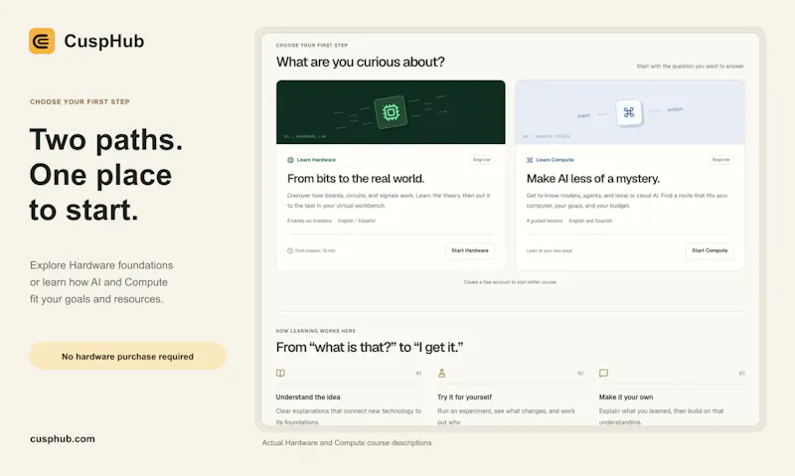The width and height of the screenshot is (795, 476).
Task: Click the 'HOW LEARNING WORKS HERE' label
Action: [316, 331]
